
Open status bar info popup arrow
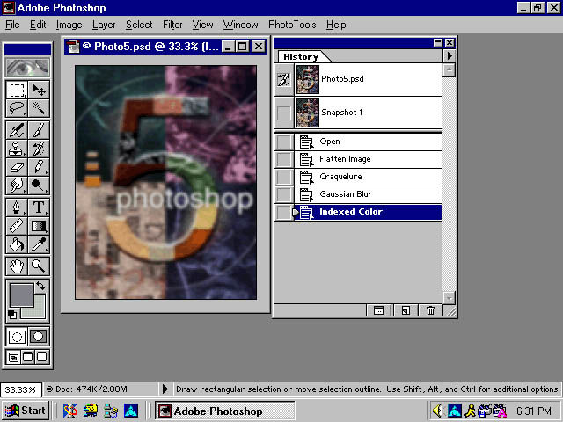point(165,389)
